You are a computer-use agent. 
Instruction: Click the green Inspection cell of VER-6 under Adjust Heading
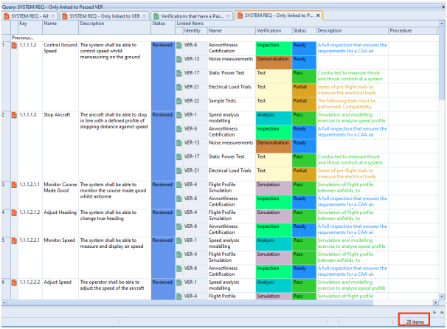tap(274, 230)
